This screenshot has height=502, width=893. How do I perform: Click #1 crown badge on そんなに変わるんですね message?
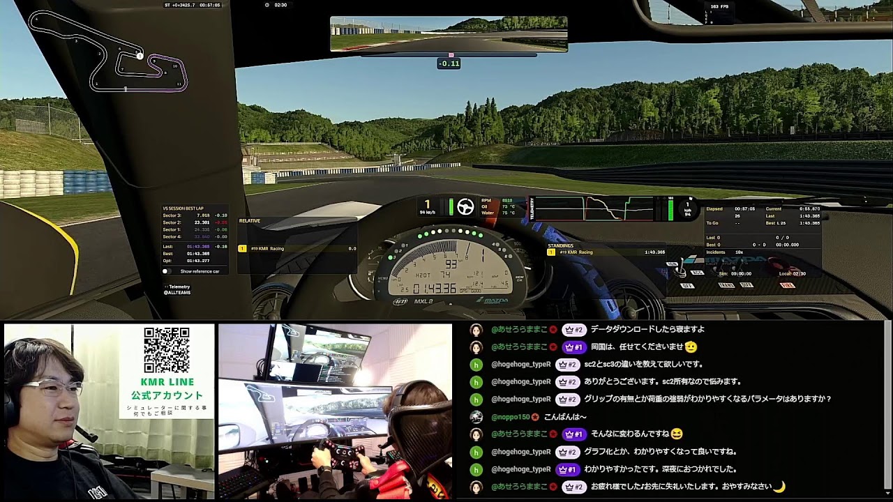pos(573,434)
